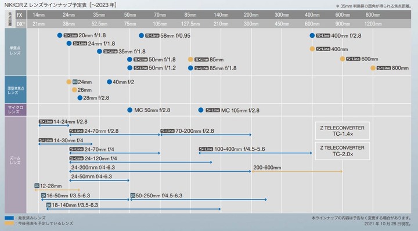418x231 pixels.
Task: Click the NIKKOR Z lineup chart title
Action: (x=60, y=5)
